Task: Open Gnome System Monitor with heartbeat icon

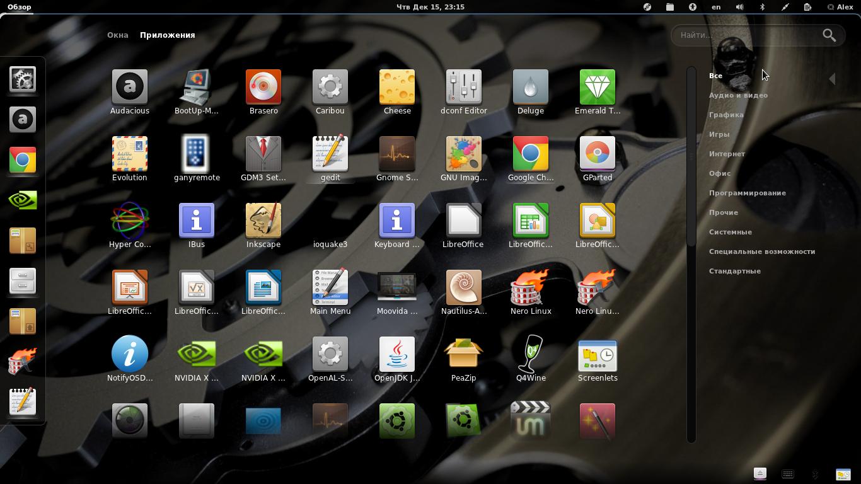Action: (397, 159)
